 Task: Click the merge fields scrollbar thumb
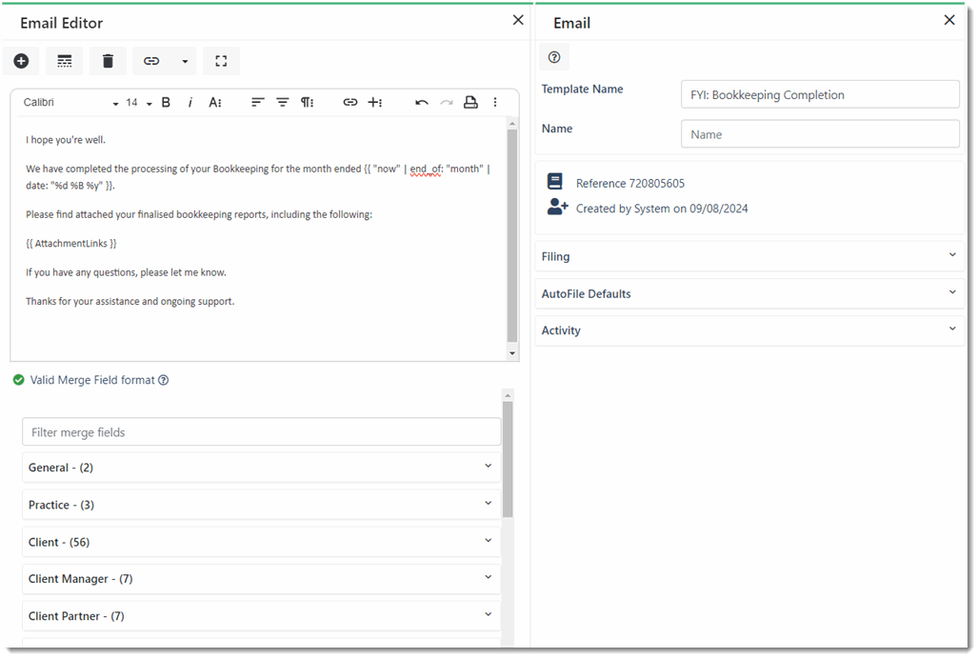(x=508, y=459)
